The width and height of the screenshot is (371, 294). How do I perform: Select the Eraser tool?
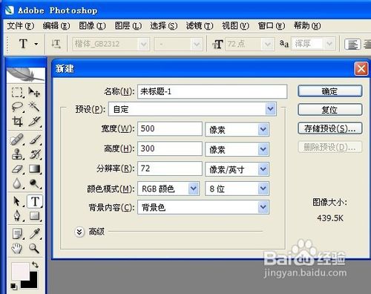click(x=17, y=169)
